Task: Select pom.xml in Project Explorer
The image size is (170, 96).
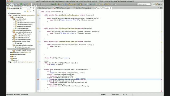Action: pyautogui.click(x=16, y=60)
